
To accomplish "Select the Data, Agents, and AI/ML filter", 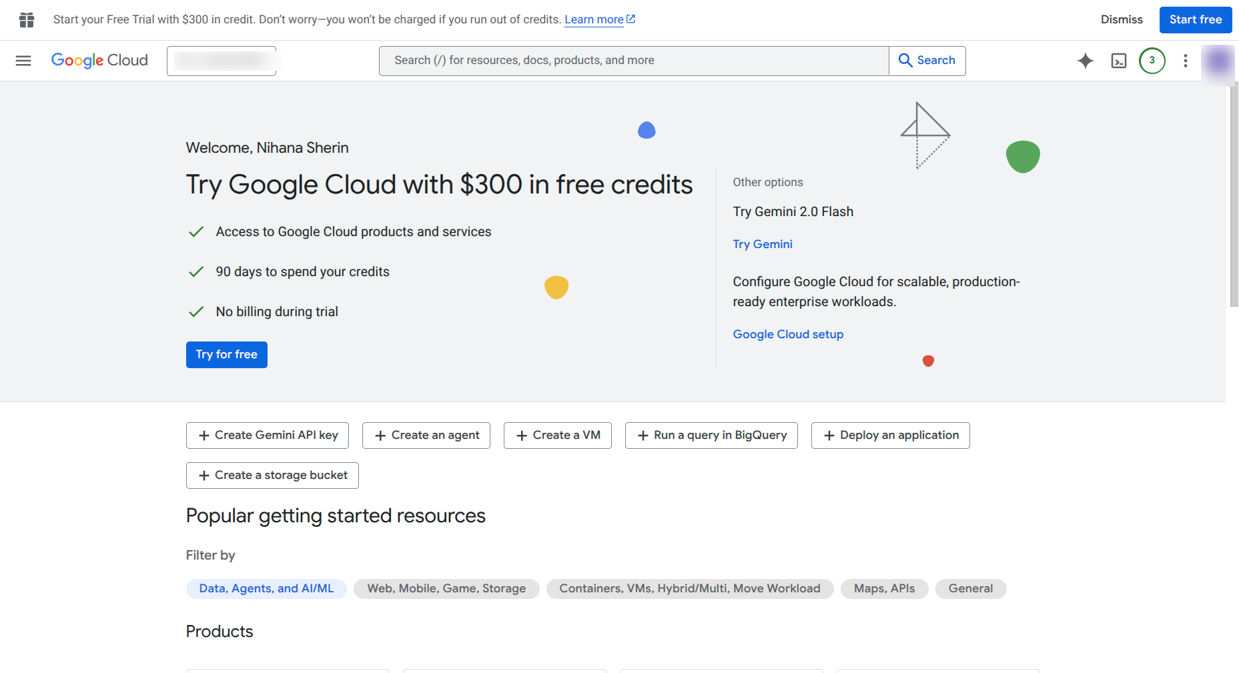I will point(266,589).
